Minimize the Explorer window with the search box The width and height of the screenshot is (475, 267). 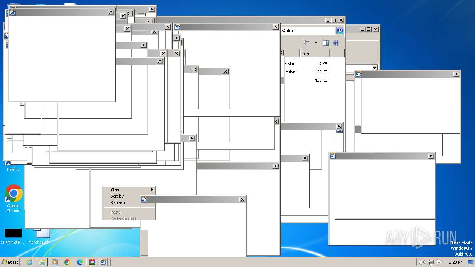328,20
